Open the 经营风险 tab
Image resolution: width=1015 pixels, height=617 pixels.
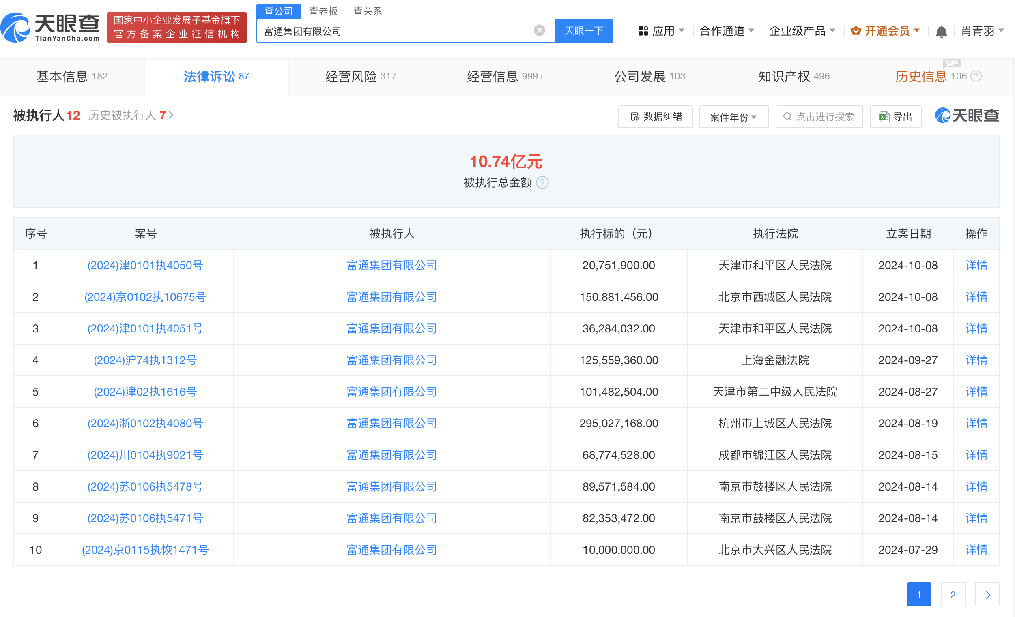(x=360, y=77)
